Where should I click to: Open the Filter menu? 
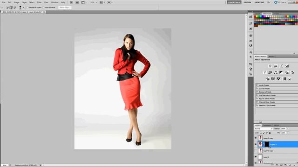click(x=39, y=2)
